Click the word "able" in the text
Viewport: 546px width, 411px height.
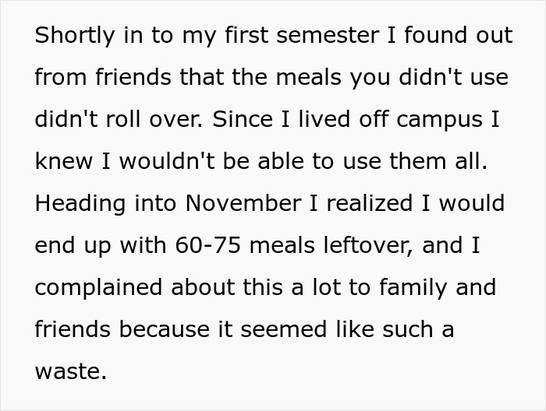[x=275, y=162]
